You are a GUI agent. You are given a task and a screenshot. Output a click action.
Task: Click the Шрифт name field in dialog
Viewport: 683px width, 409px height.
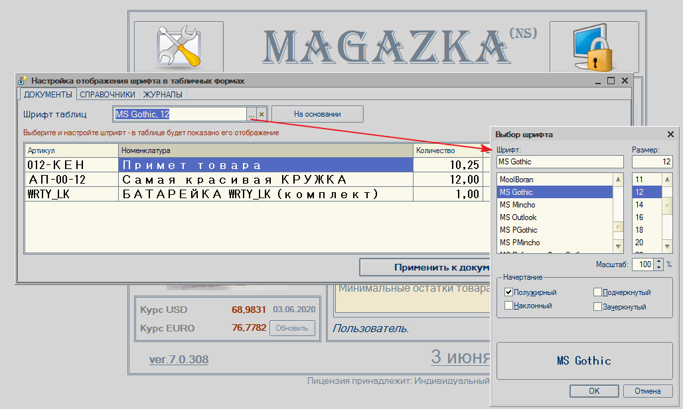(560, 162)
